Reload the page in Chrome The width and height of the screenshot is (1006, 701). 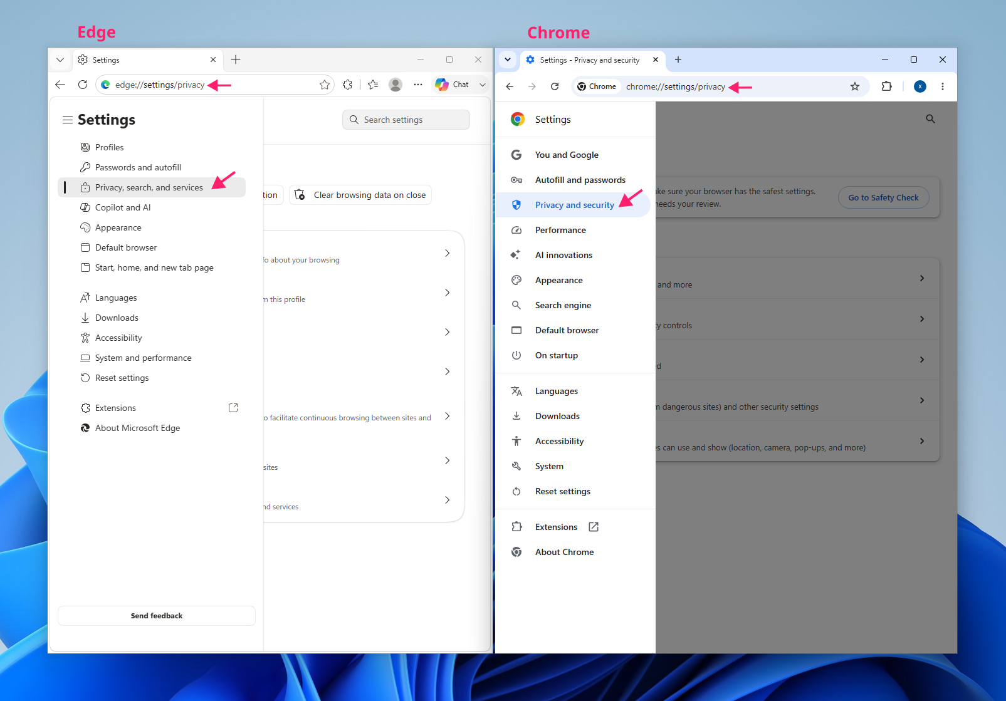pos(555,86)
